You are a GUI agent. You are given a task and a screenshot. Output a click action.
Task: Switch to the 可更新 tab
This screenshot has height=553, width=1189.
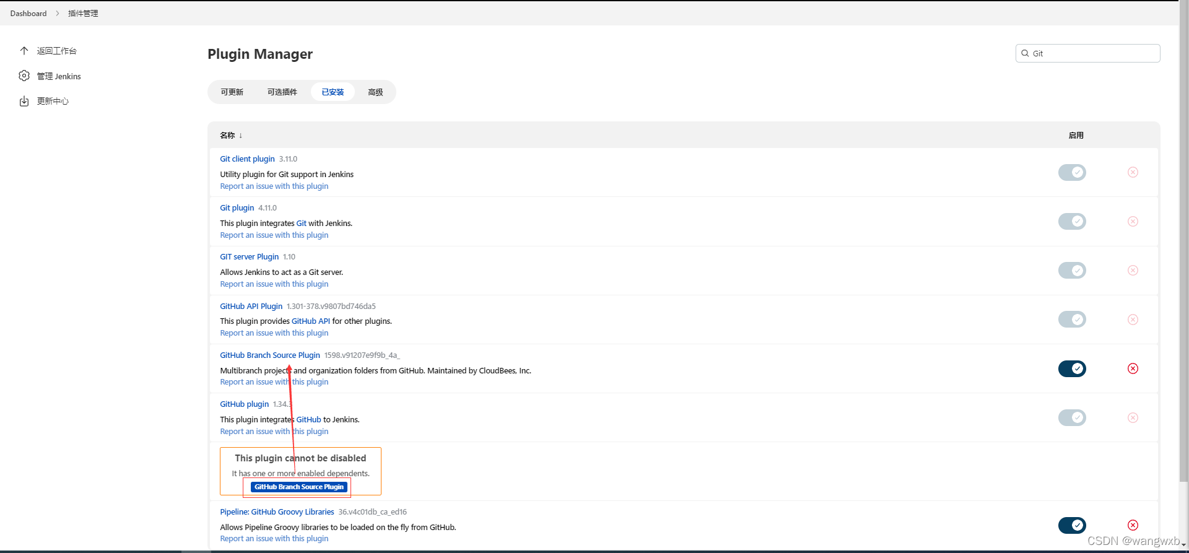[232, 92]
